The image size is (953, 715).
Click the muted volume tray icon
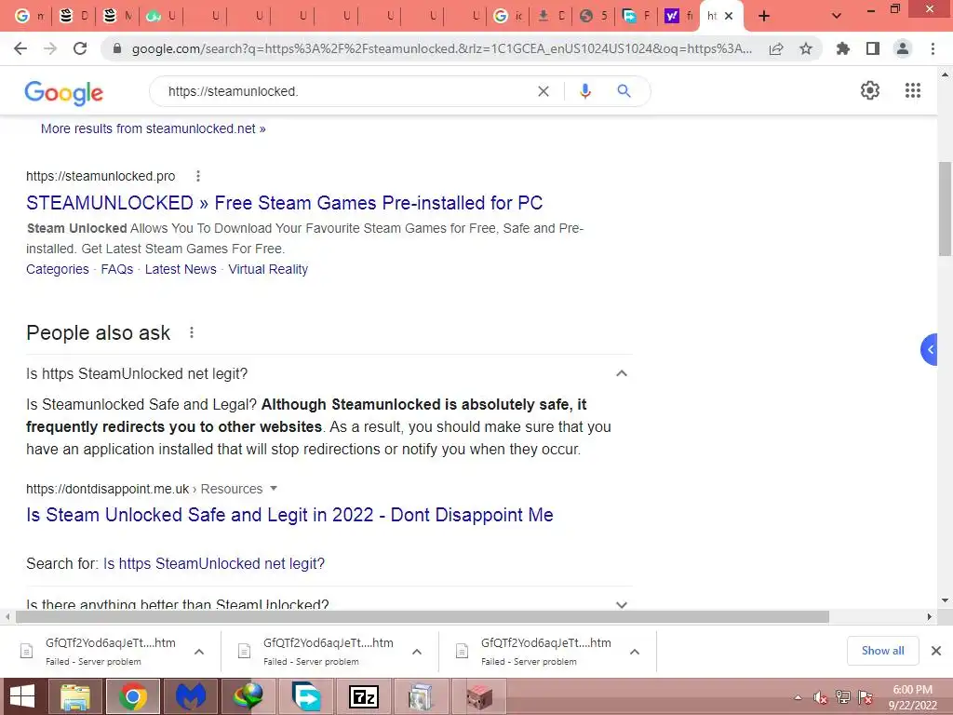[821, 697]
